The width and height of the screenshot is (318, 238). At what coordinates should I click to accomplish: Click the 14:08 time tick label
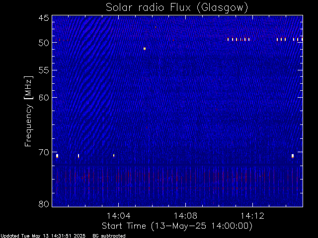tap(185, 216)
